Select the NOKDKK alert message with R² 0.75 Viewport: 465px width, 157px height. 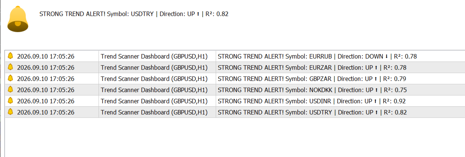(x=312, y=90)
